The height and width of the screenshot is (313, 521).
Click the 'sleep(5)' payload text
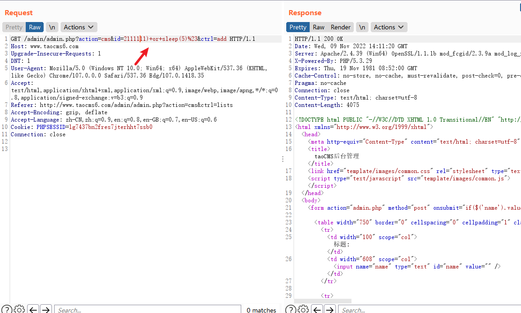tap(175, 39)
